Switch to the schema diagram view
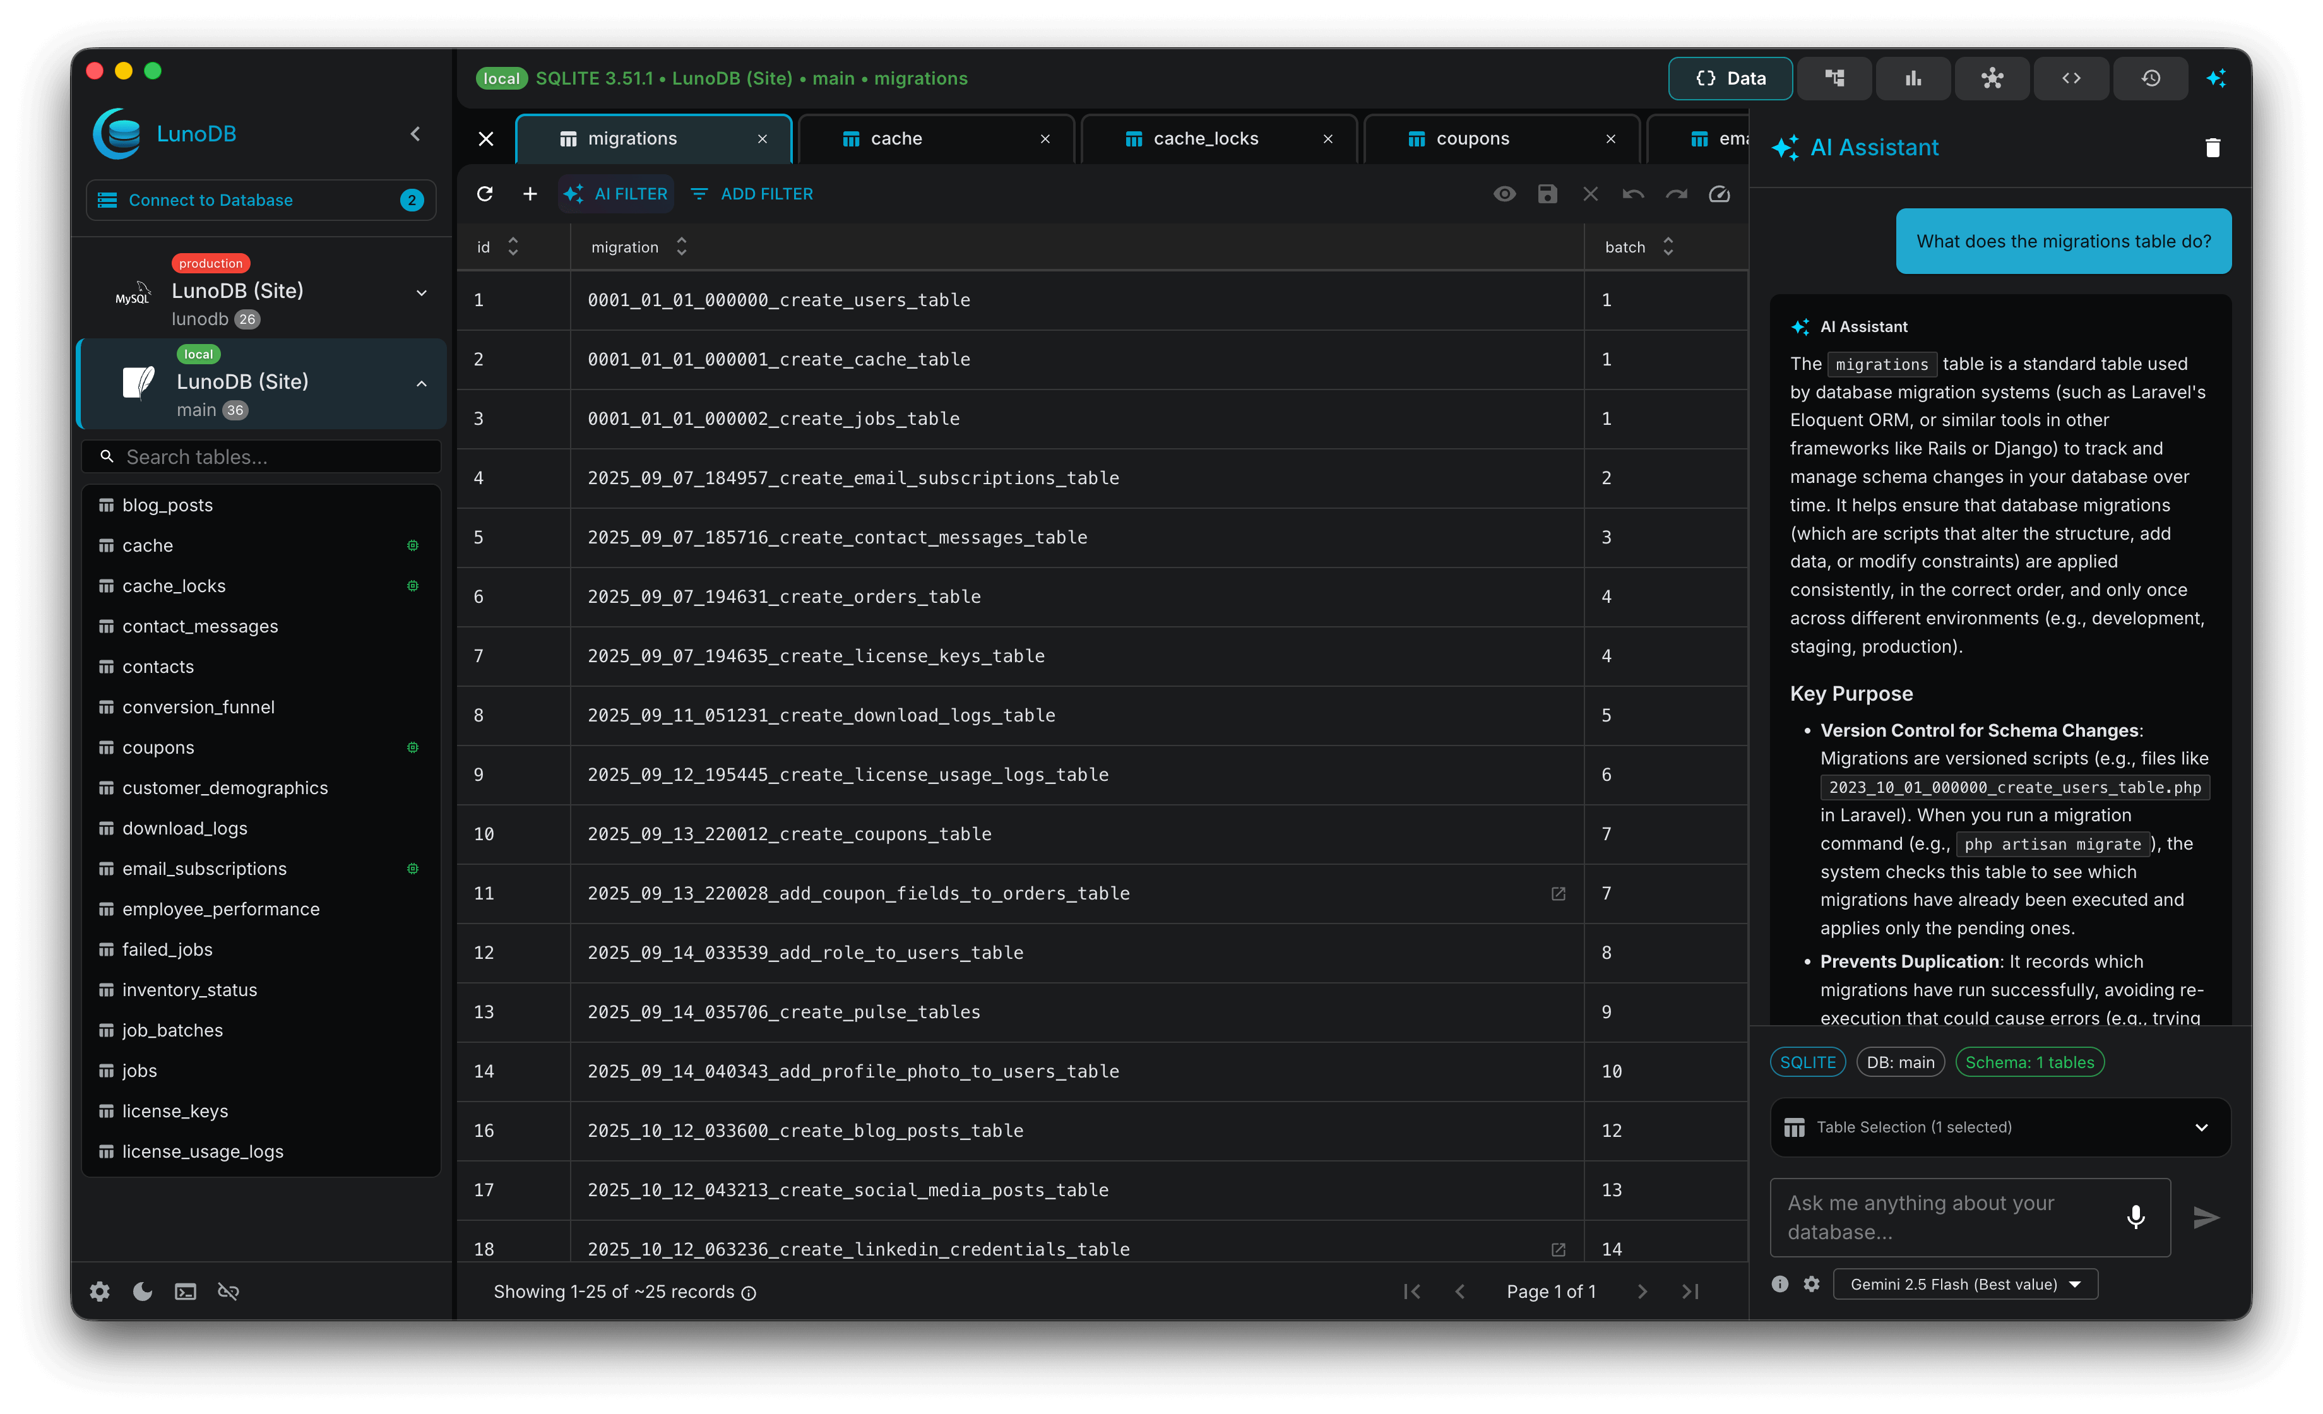 click(1834, 78)
